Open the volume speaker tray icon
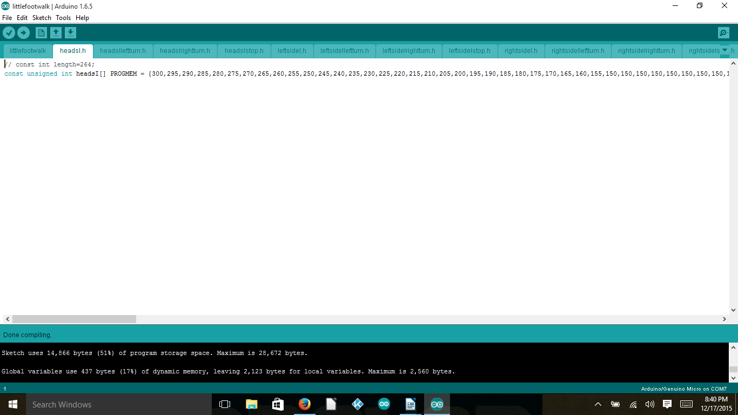The image size is (738, 415). click(x=650, y=404)
